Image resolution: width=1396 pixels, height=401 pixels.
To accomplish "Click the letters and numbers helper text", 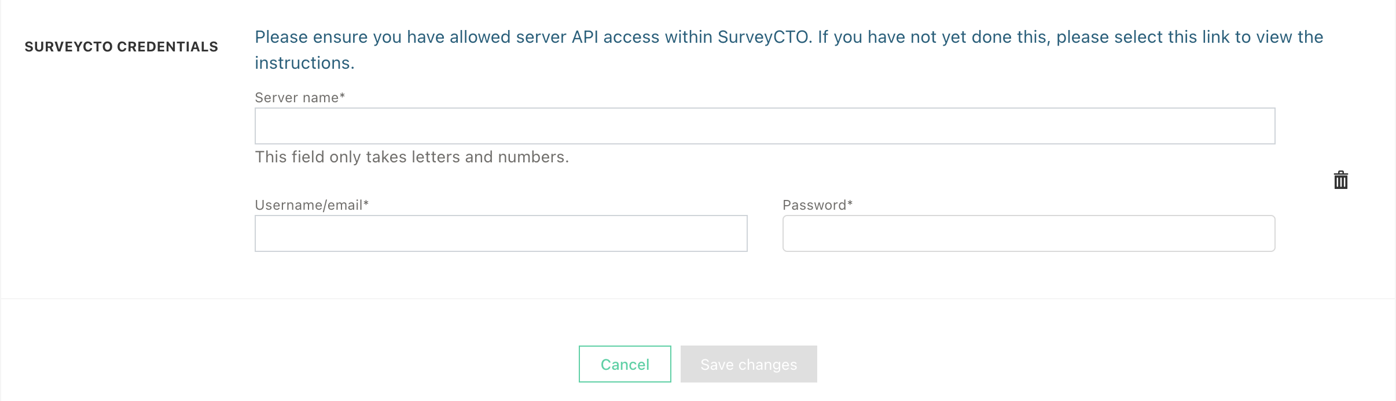I will point(412,157).
